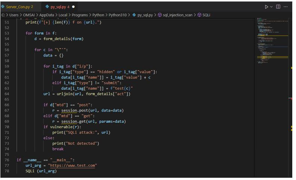Click the problem count 2 on Server_Con.py tab
Screen dimensions: 296x180
pyautogui.click(x=32, y=7)
